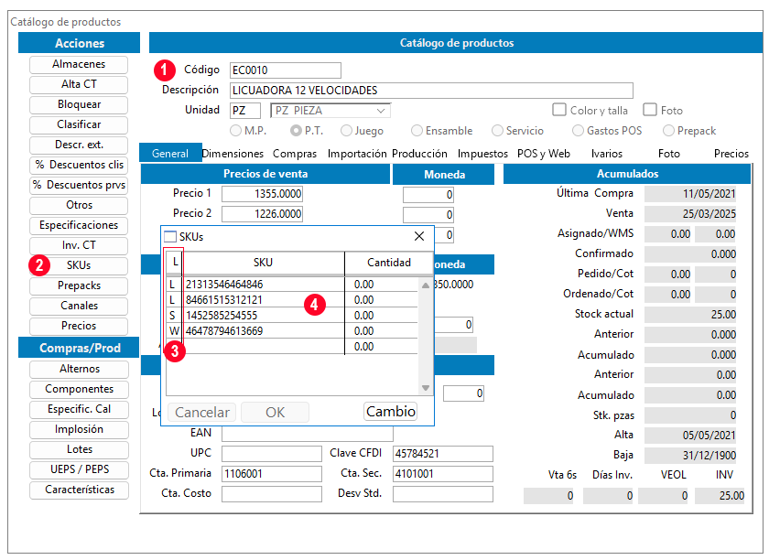
Task: Open the Dimensiones tab
Action: click(233, 154)
